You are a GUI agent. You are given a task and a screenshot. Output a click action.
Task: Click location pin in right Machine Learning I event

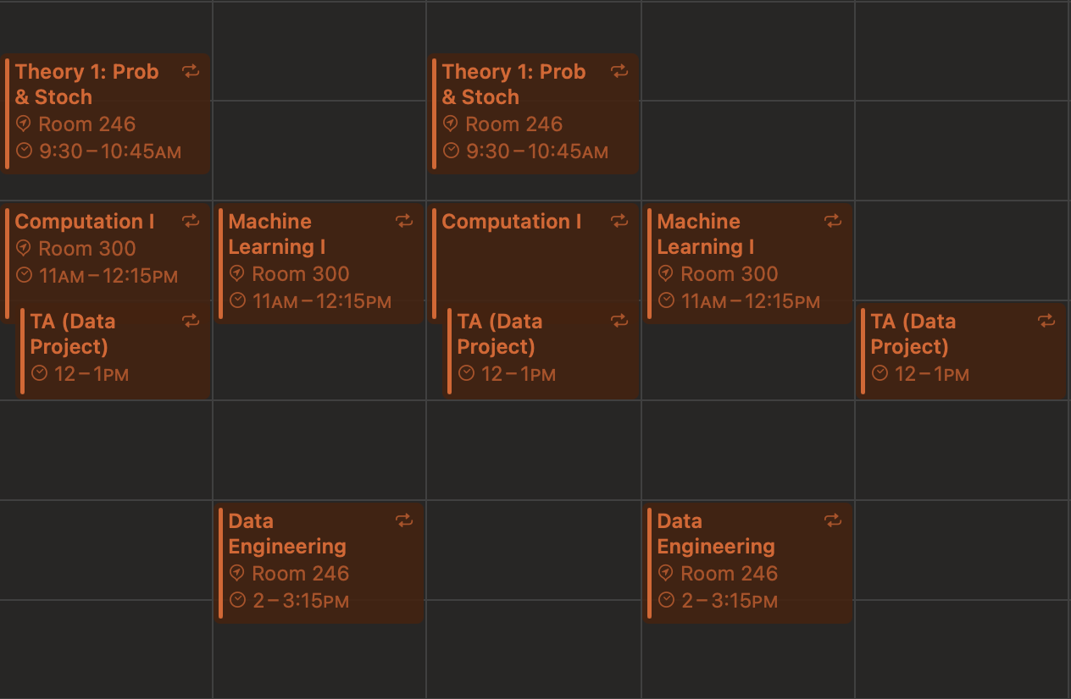click(x=666, y=273)
